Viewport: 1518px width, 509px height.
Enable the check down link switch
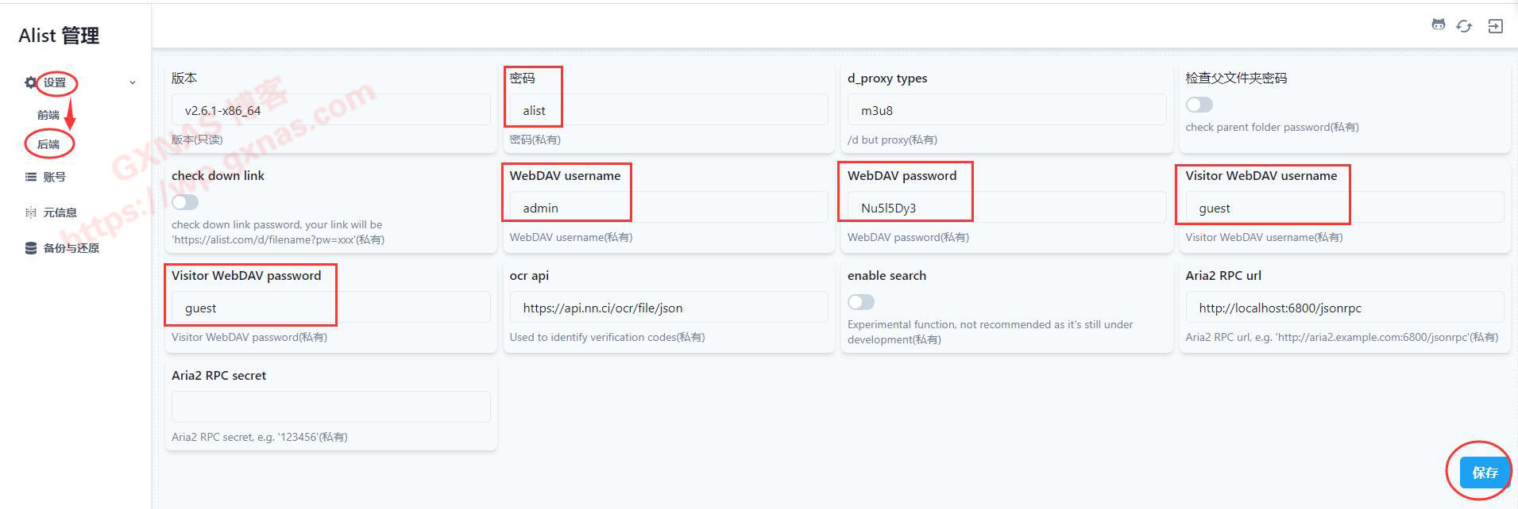click(x=185, y=202)
